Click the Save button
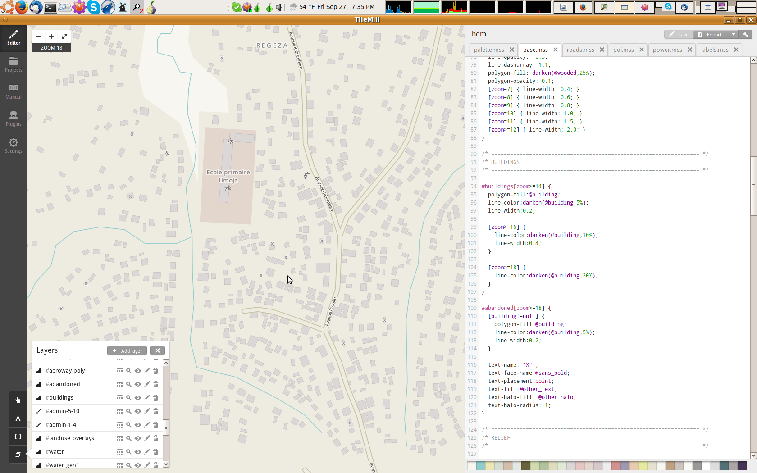 click(x=678, y=34)
